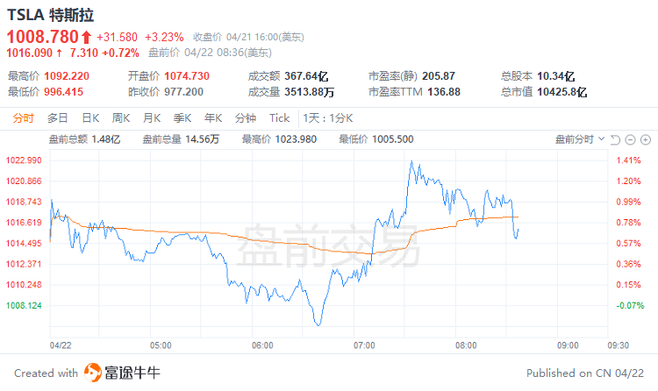Image resolution: width=658 pixels, height=391 pixels.
Task: Click the TSLA 特斯拉 stock title
Action: [x=50, y=15]
